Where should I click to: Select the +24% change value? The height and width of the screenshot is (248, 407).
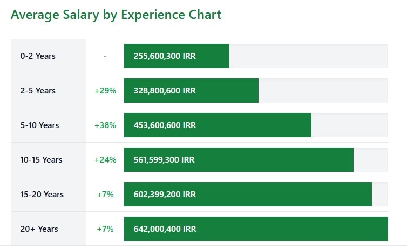point(105,160)
